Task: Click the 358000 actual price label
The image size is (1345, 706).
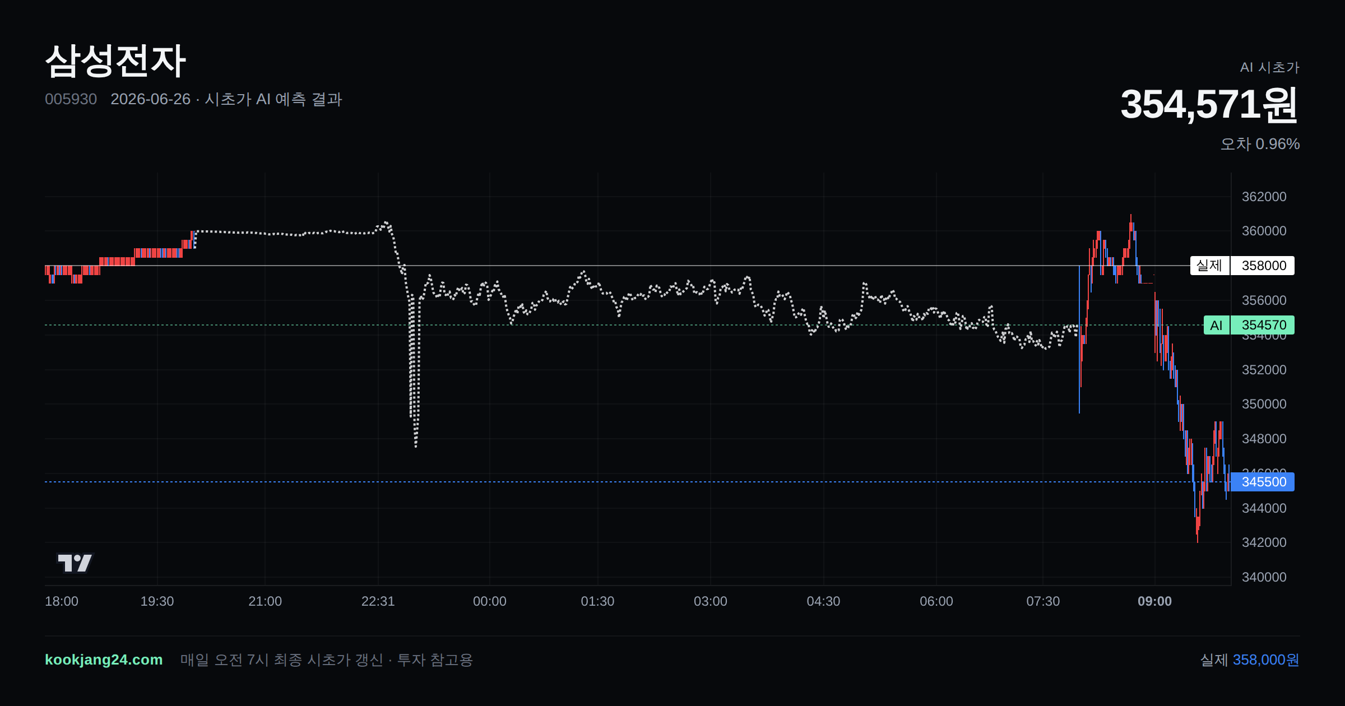Action: click(1263, 266)
